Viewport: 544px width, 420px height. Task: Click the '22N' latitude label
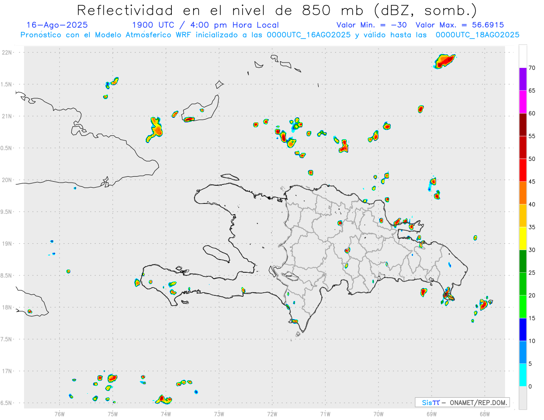coord(8,53)
